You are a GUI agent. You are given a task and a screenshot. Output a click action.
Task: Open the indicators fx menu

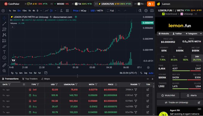click(61, 11)
